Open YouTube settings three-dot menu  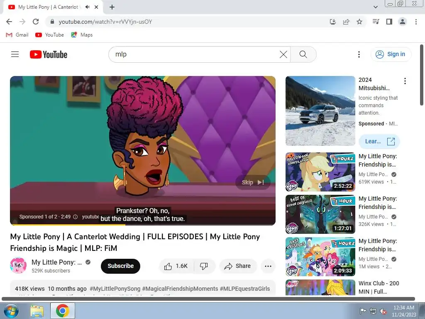[x=359, y=54]
